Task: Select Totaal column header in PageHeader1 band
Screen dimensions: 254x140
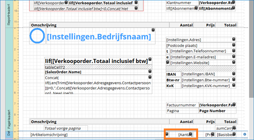Action: pyautogui.click(x=227, y=122)
